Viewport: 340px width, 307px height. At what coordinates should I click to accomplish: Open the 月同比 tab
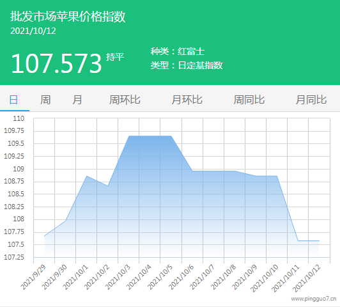point(311,100)
